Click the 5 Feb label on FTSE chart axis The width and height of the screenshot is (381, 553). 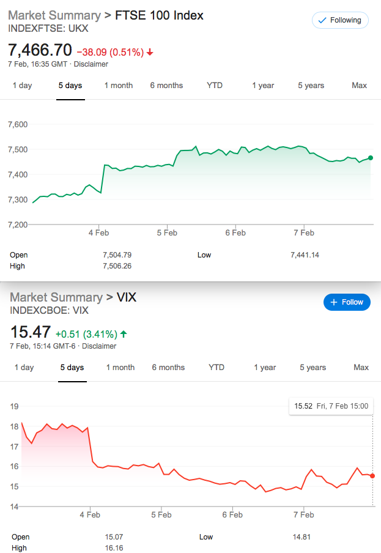click(x=167, y=233)
